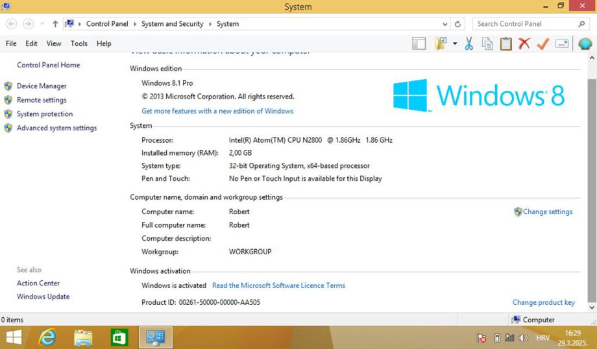Refresh the address bar location
The width and height of the screenshot is (597, 349).
pyautogui.click(x=457, y=24)
